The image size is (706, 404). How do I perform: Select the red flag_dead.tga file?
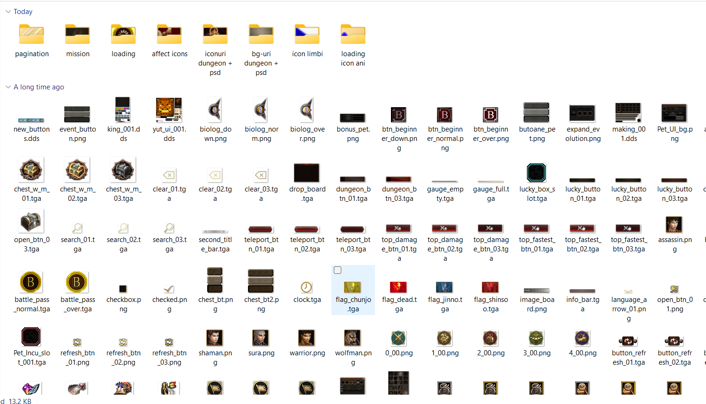tap(398, 287)
